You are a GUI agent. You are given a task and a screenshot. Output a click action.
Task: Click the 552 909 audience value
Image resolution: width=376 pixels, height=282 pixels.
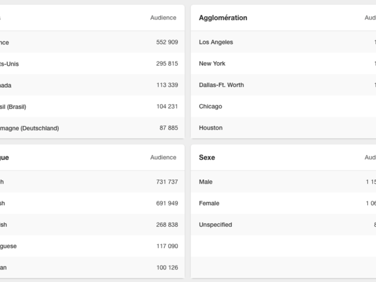point(167,42)
